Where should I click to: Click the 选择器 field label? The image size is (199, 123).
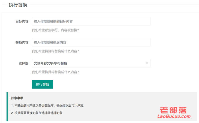(x=23, y=63)
